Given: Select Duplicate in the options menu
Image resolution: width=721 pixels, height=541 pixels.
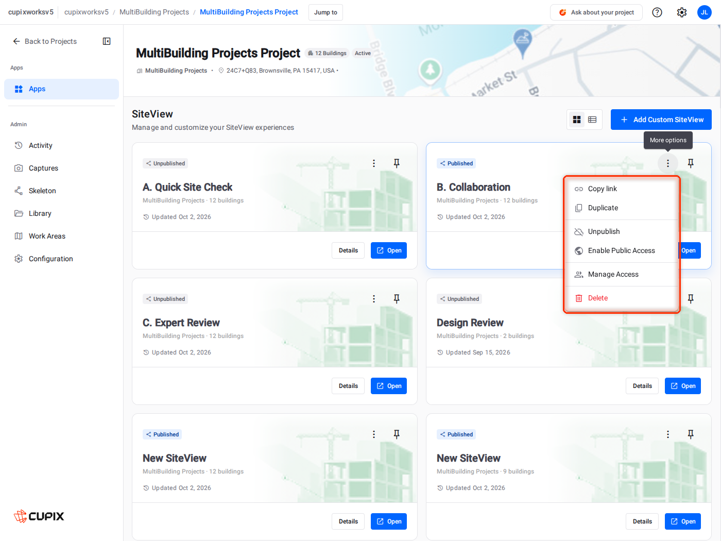Looking at the screenshot, I should point(622,208).
